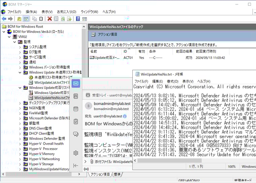
Task: Click the up-one-level folder toolbar icon
Action: [x=19, y=19]
